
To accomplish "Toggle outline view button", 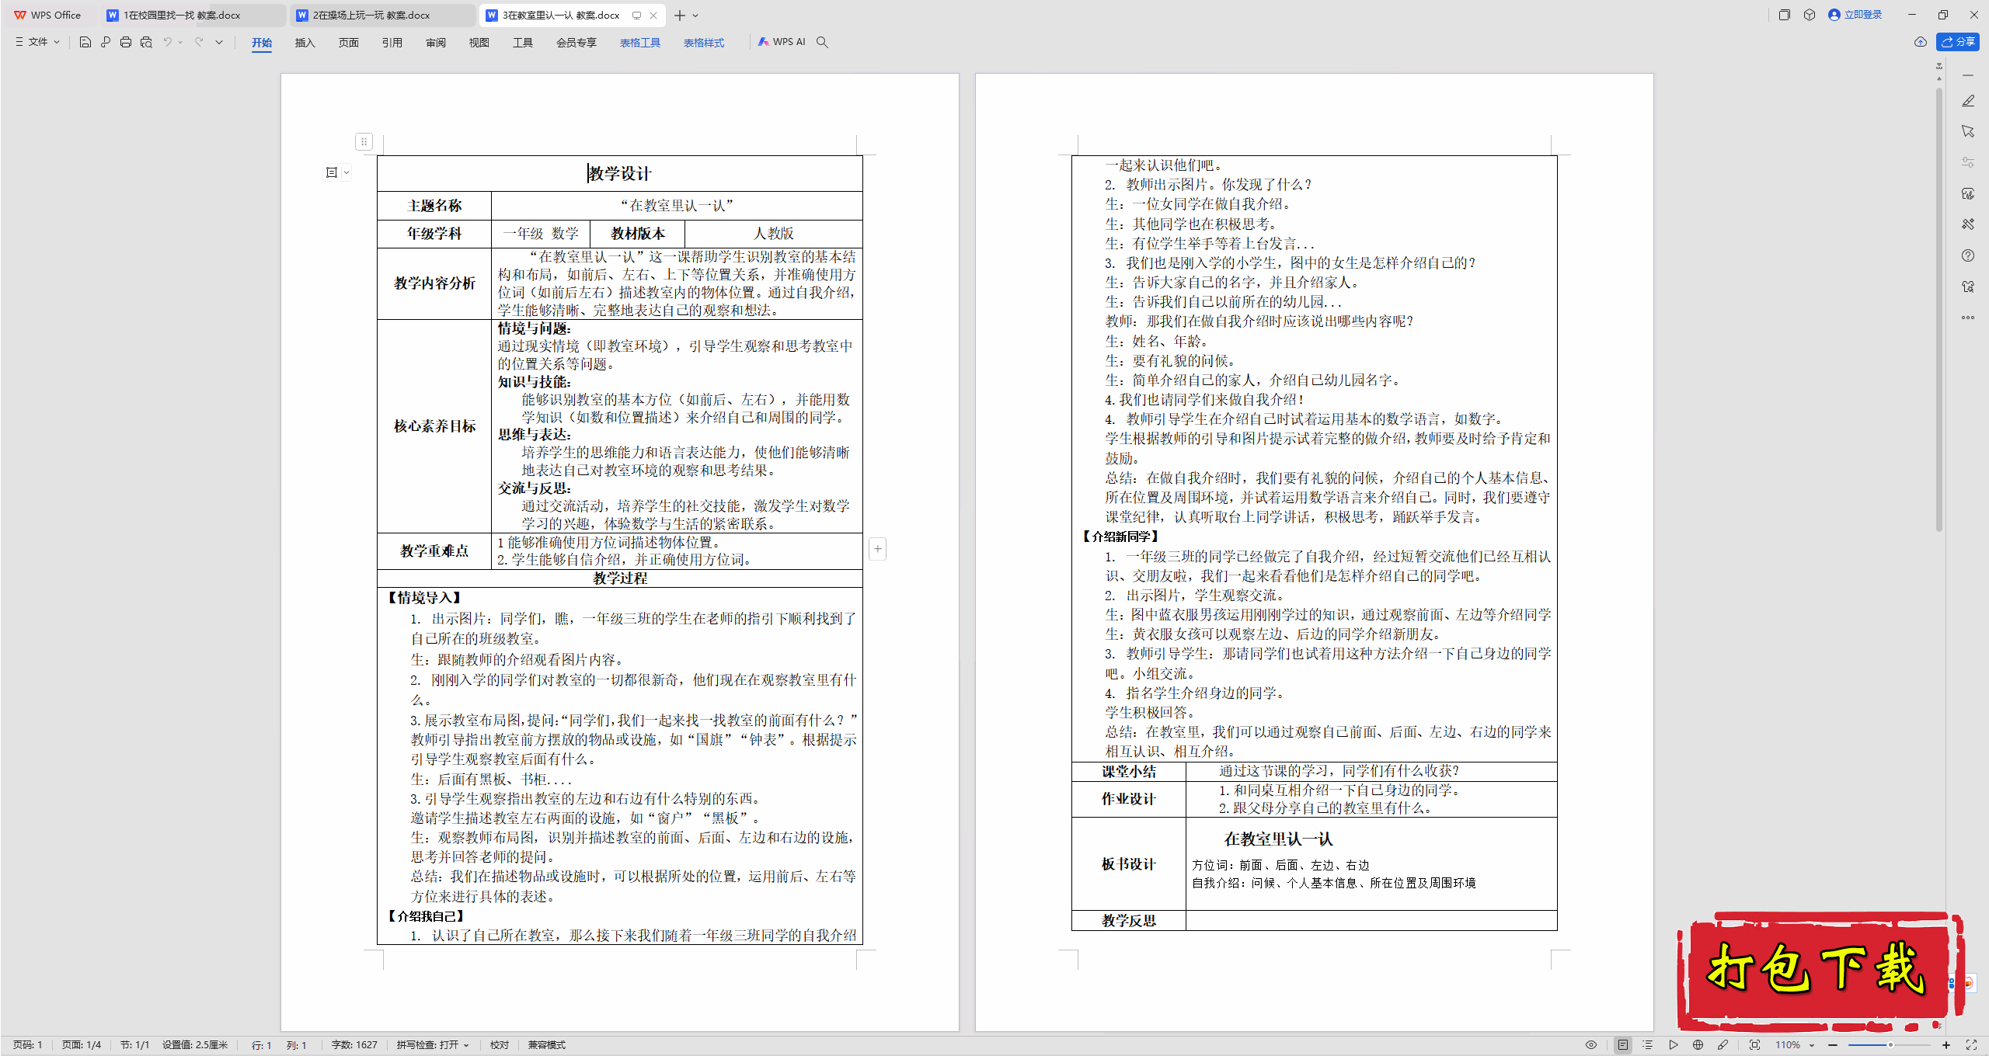I will click(1648, 1045).
